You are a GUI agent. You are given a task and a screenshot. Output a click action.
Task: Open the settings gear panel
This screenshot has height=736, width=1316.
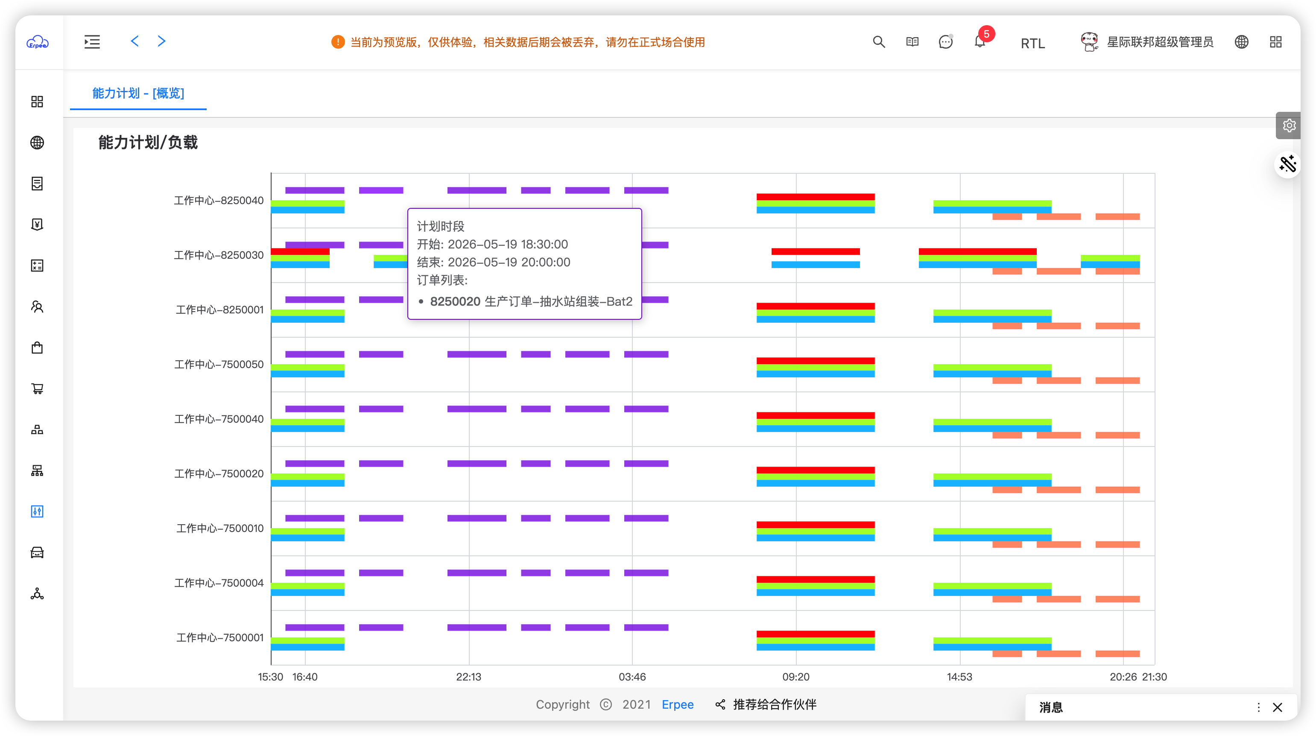click(1289, 126)
